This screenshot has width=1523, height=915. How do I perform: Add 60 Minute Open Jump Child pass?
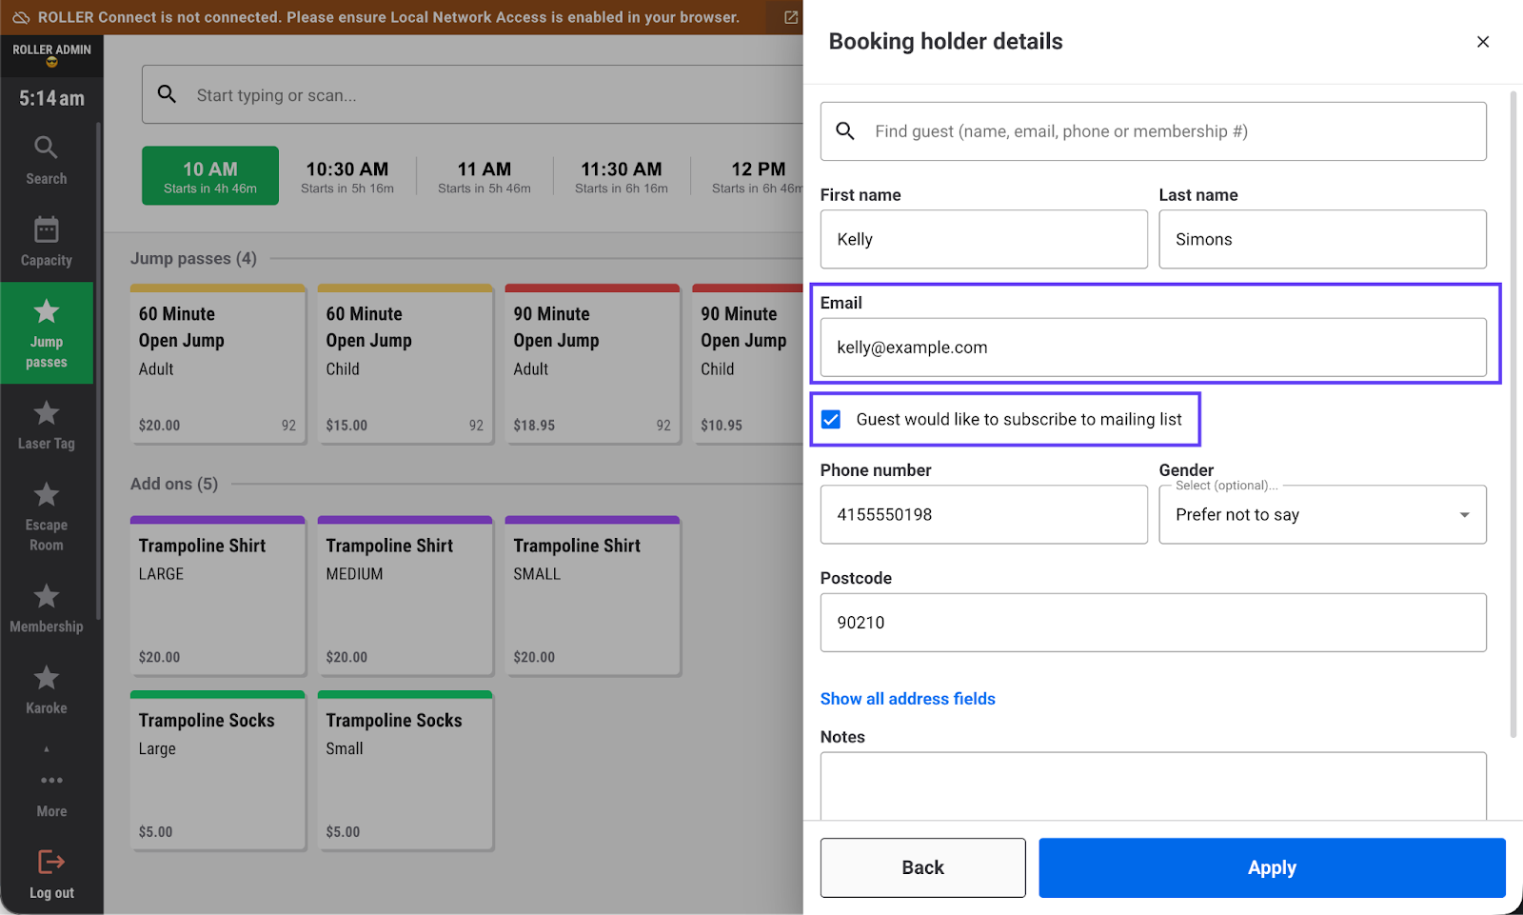point(405,364)
